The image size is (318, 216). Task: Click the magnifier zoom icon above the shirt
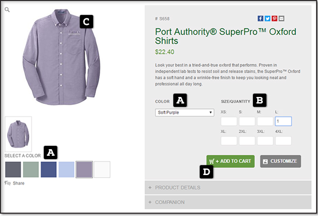coord(8,9)
